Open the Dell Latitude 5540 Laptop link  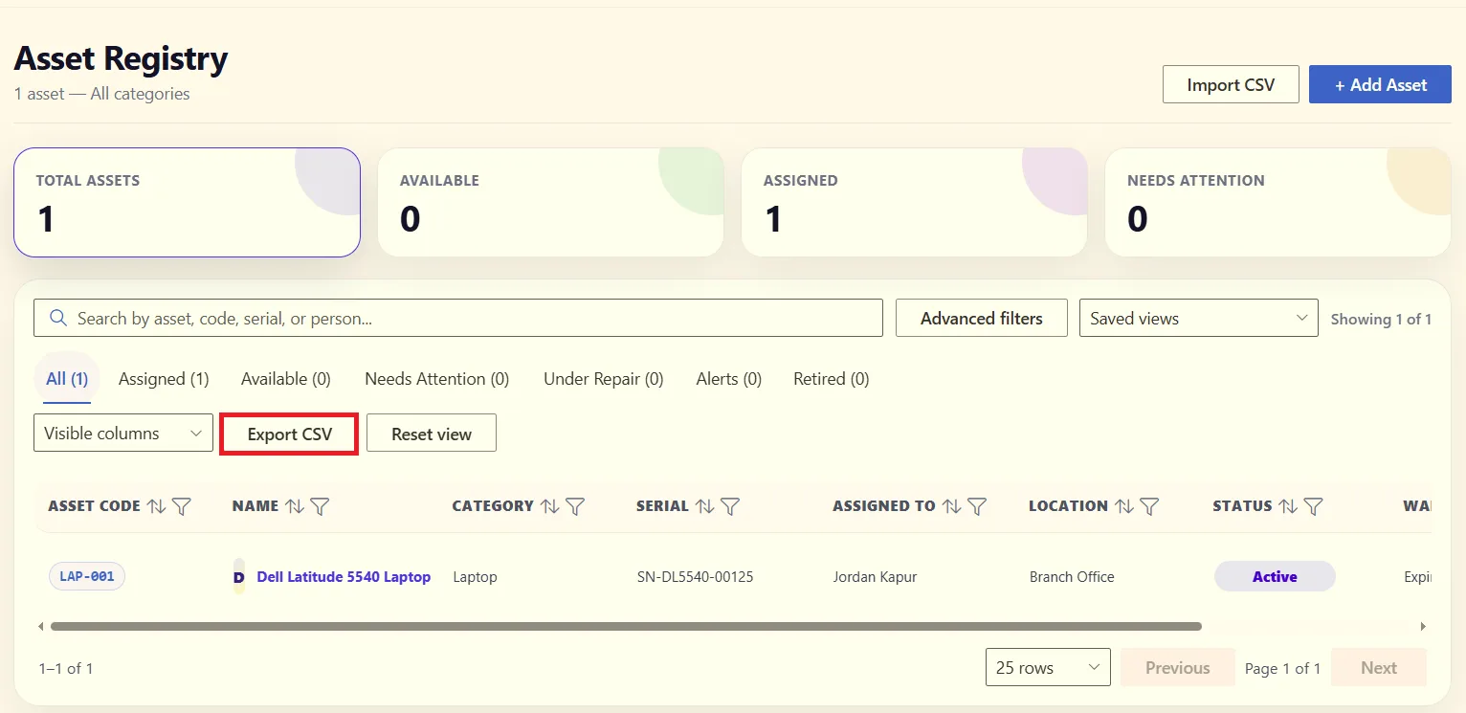(344, 577)
